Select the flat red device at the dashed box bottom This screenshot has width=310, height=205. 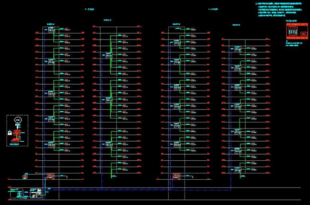16,141
